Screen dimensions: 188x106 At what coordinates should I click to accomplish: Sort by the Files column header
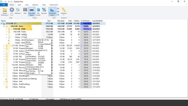70,21
